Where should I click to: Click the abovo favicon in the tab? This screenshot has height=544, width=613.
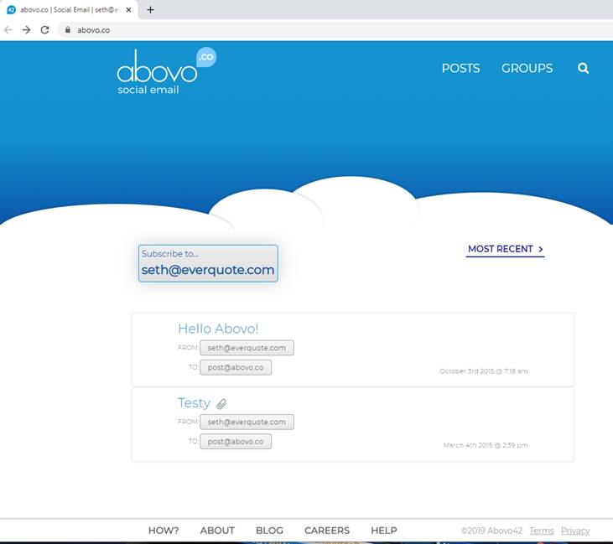[x=12, y=10]
